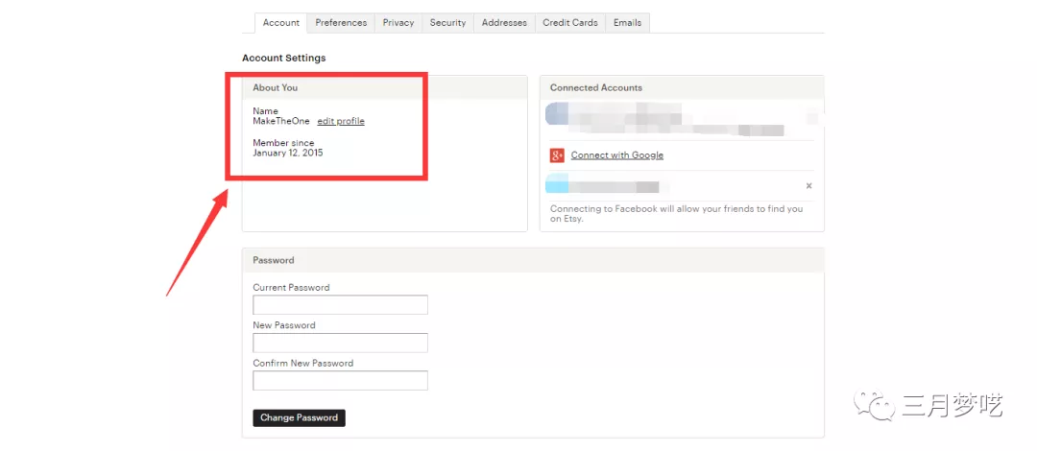Click the January 12, 2015 date text
The image size is (1037, 451).
(x=288, y=153)
